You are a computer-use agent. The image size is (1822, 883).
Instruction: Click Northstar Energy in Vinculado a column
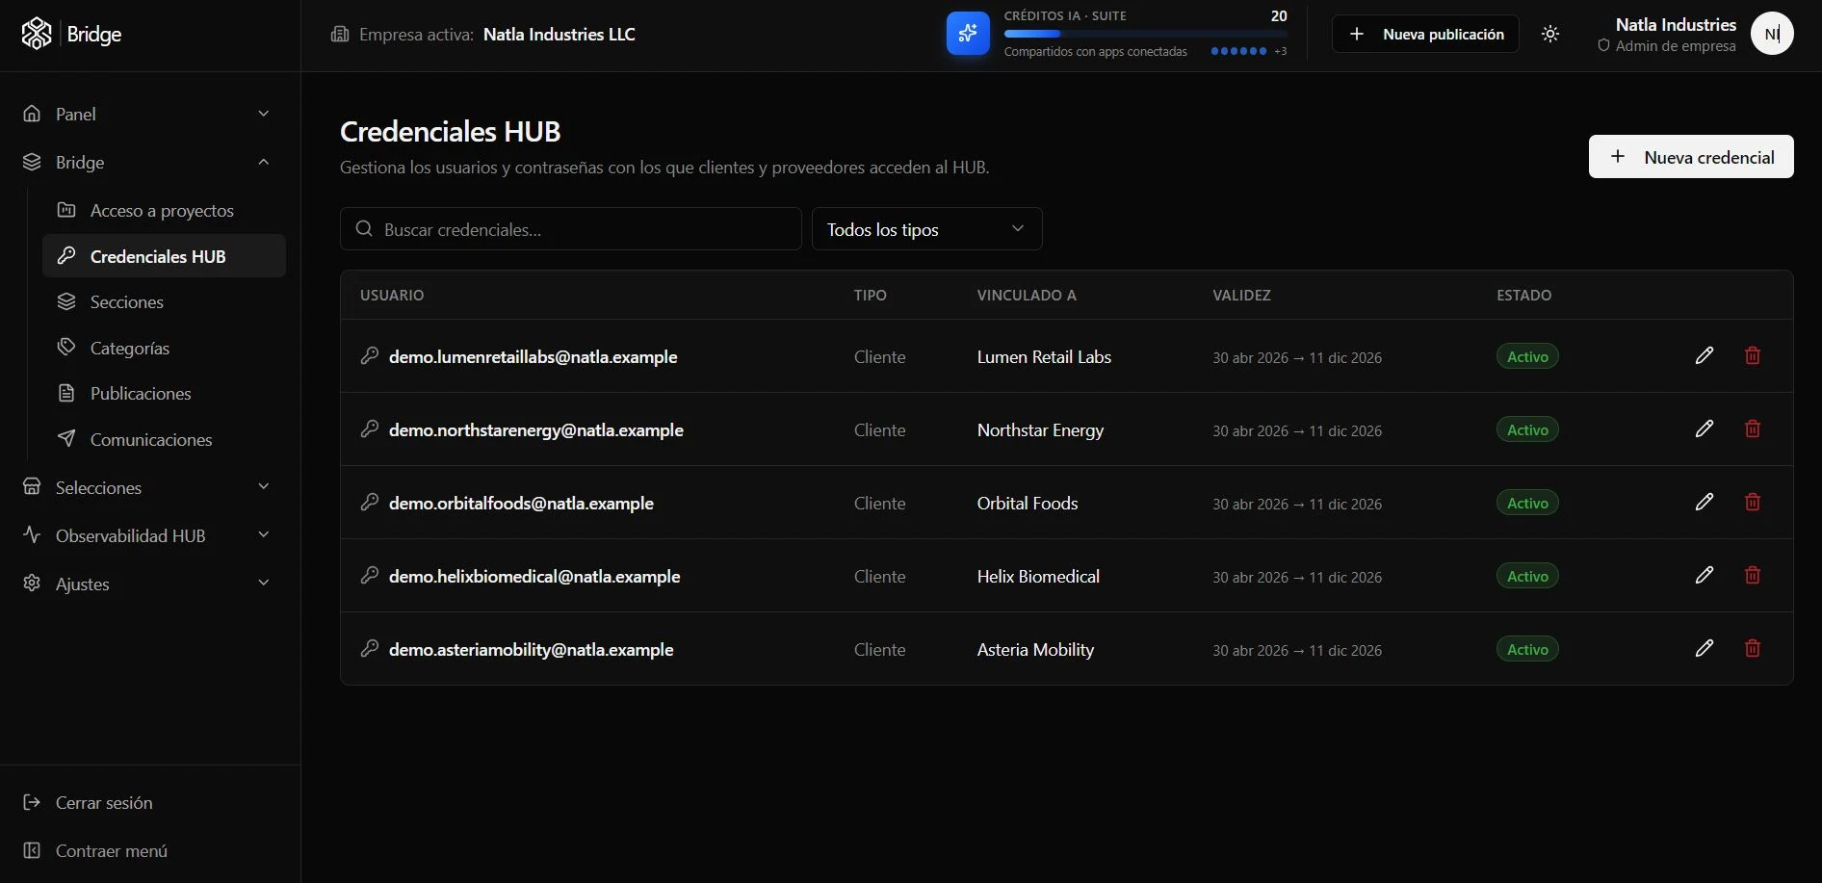(x=1040, y=429)
